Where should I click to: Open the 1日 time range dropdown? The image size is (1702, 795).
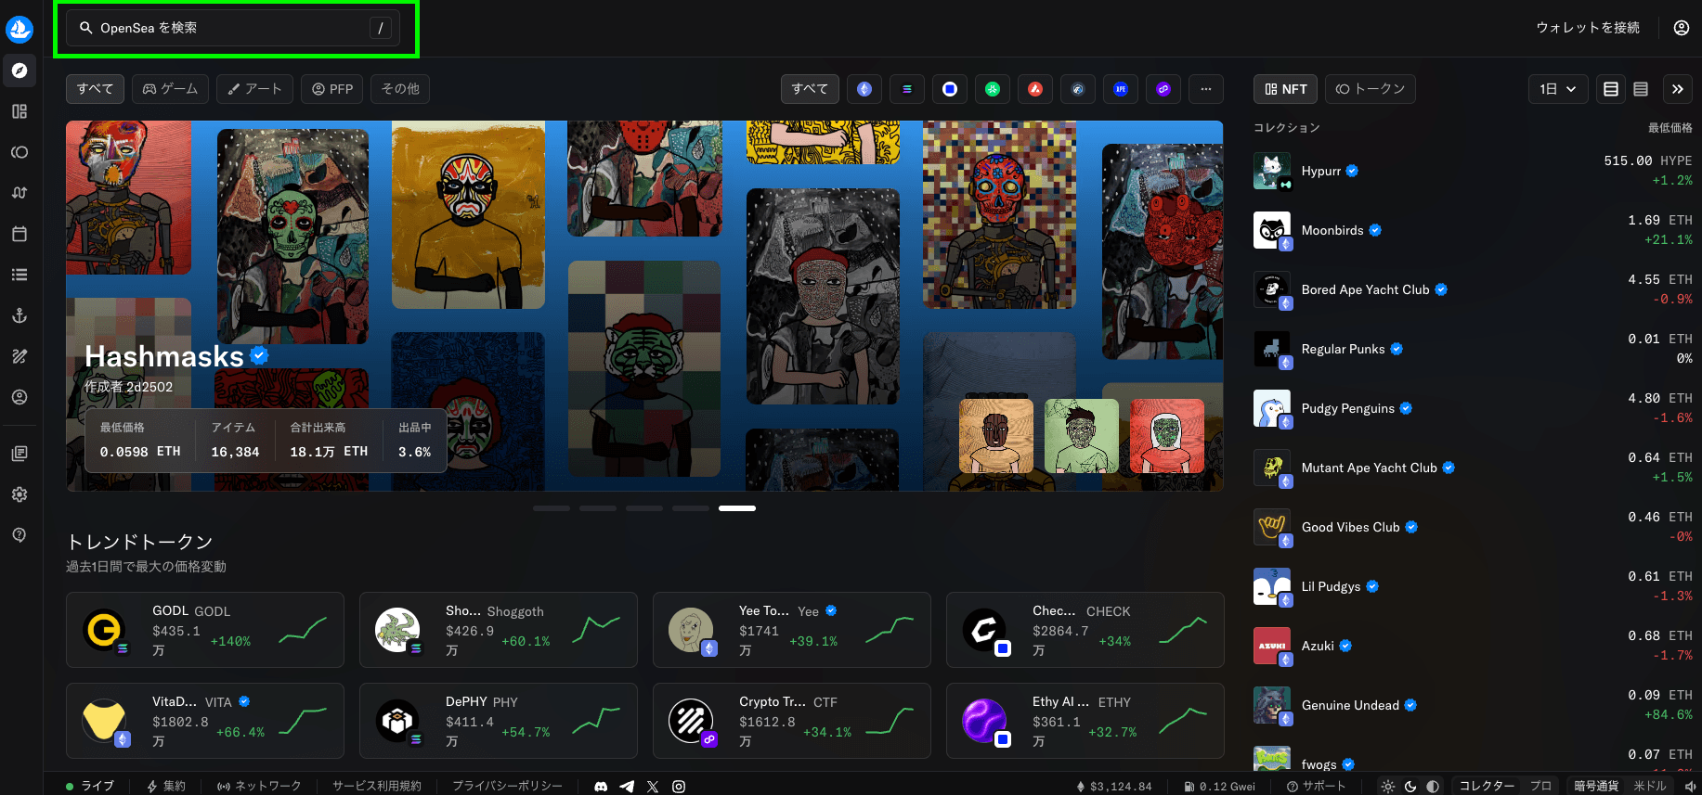[1557, 89]
